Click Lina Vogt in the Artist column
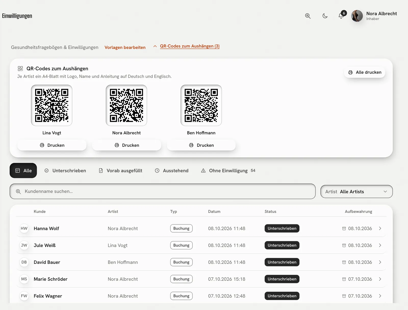The height and width of the screenshot is (310, 408). [118, 245]
